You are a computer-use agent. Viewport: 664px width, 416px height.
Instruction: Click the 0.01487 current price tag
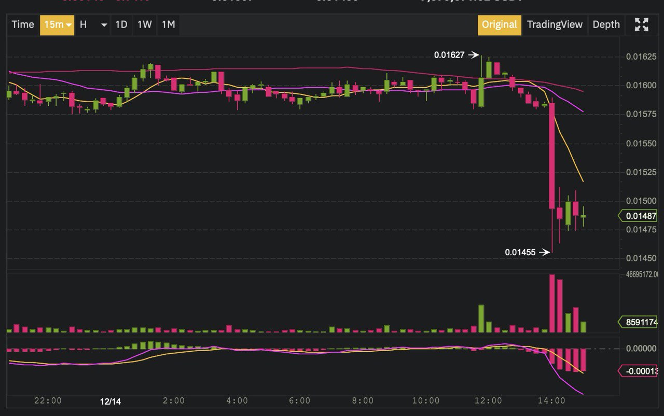(640, 216)
